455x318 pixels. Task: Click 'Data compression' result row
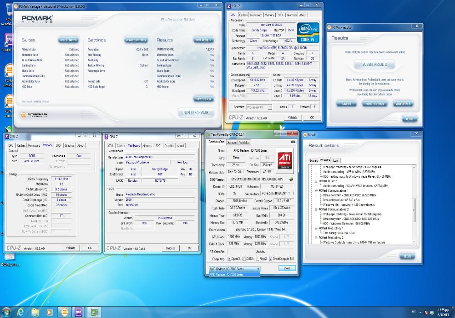[341, 200]
